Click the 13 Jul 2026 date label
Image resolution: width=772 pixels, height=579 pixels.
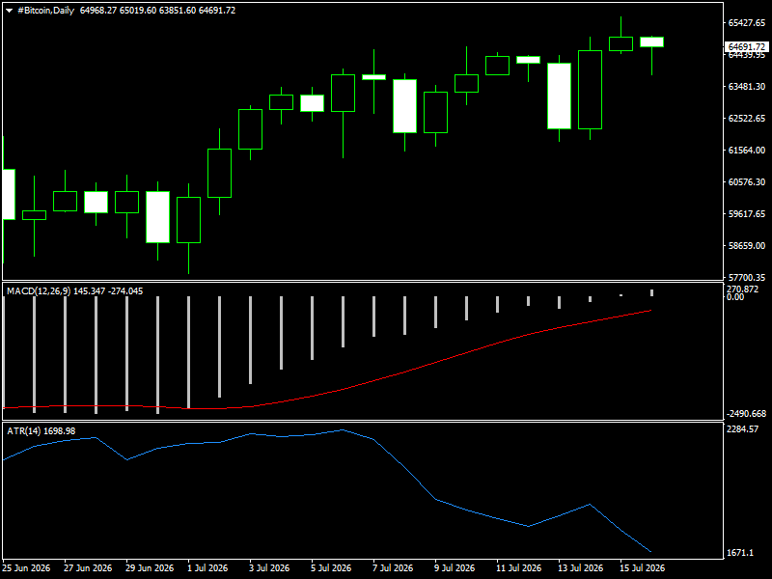click(580, 567)
